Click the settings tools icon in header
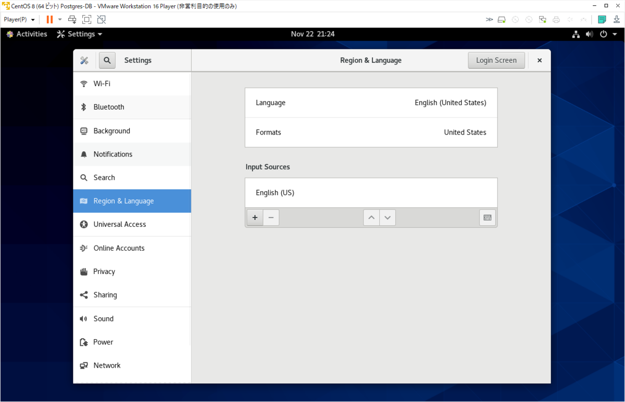 [84, 60]
